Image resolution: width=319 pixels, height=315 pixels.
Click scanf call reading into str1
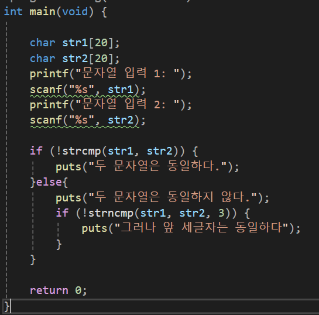pyautogui.click(x=88, y=90)
